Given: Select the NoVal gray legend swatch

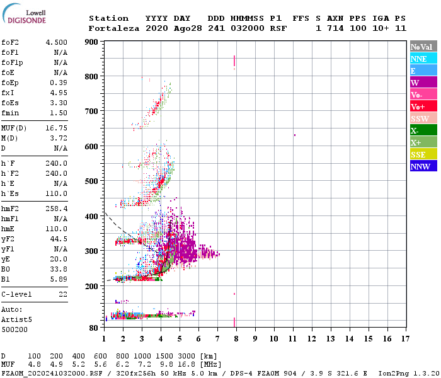Looking at the screenshot, I should click(x=423, y=47).
